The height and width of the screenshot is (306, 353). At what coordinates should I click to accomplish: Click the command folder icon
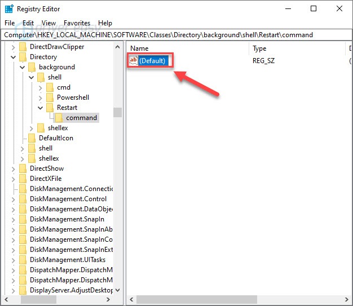(59, 118)
